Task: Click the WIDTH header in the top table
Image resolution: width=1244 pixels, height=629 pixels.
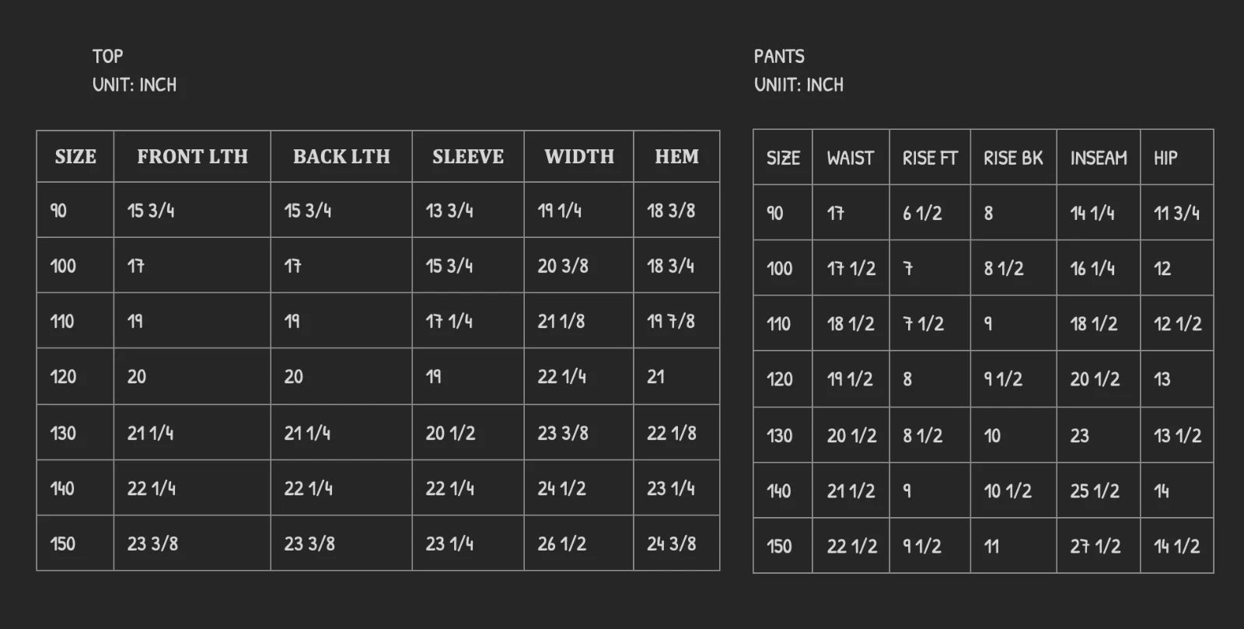Action: (579, 157)
